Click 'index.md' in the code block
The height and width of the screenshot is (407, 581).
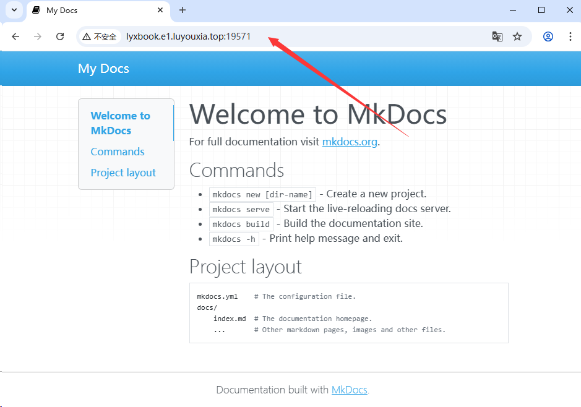click(230, 319)
